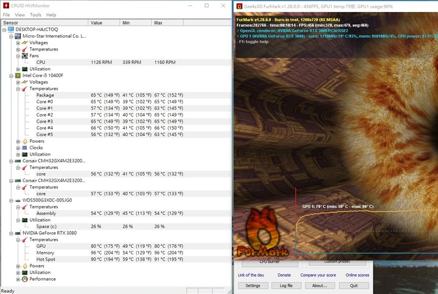Click the first Corsair CMH32GX4M2E3200 memory icon
The image size is (438, 294).
(x=18, y=161)
